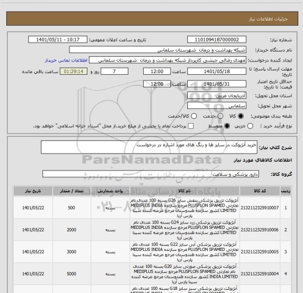Viewport: 303px width, 293px height.
Task: Click the G22 angiocath item description
Action: pos(185,252)
